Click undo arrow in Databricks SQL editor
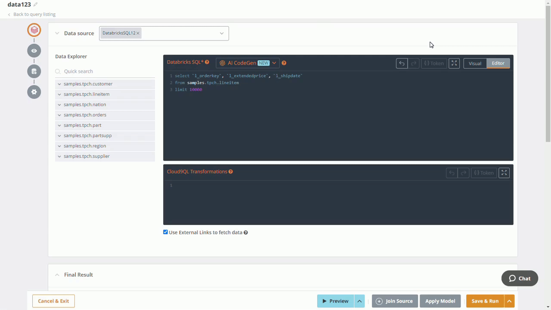The height and width of the screenshot is (310, 551). [402, 63]
